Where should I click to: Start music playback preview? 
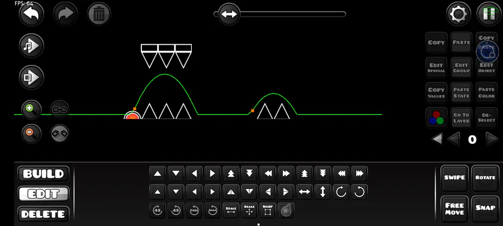click(31, 46)
